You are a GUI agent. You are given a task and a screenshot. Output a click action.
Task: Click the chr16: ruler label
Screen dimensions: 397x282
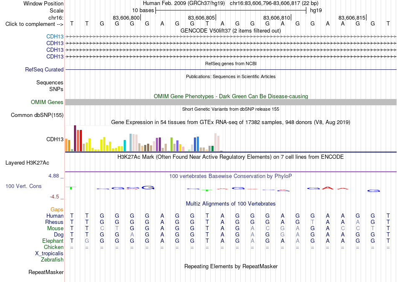[x=56, y=18]
